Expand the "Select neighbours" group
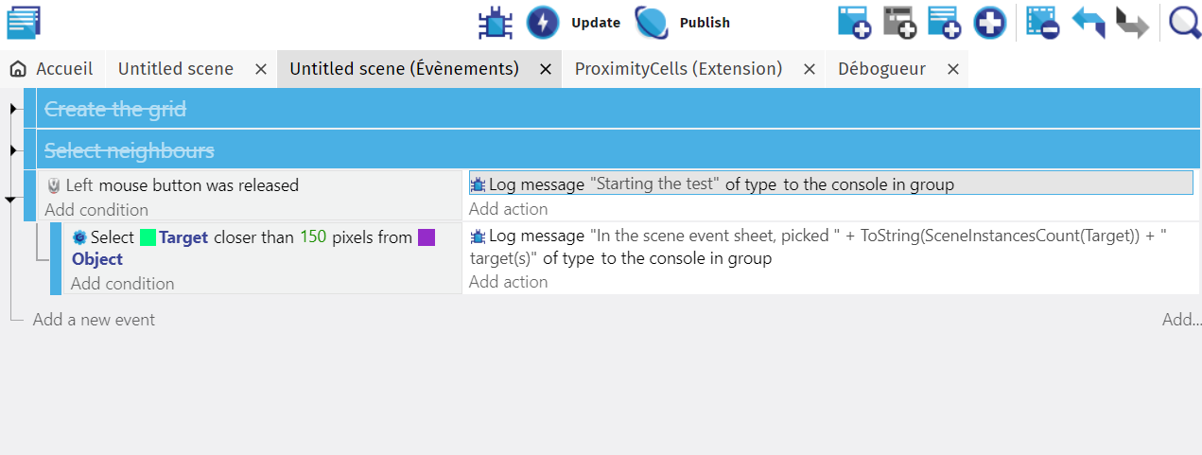Image resolution: width=1202 pixels, height=455 pixels. click(x=13, y=149)
